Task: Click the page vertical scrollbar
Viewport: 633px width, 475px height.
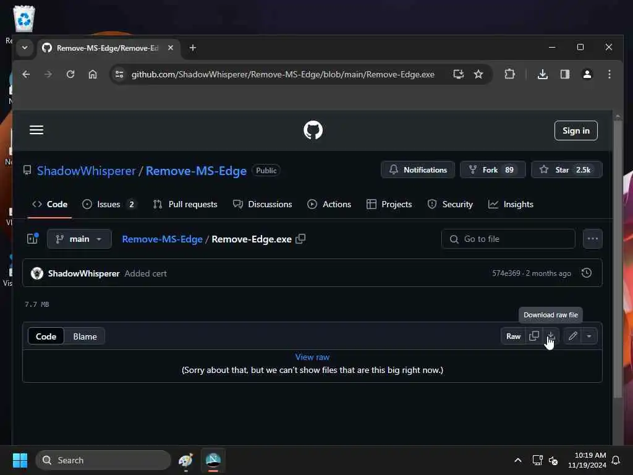Action: point(618,259)
